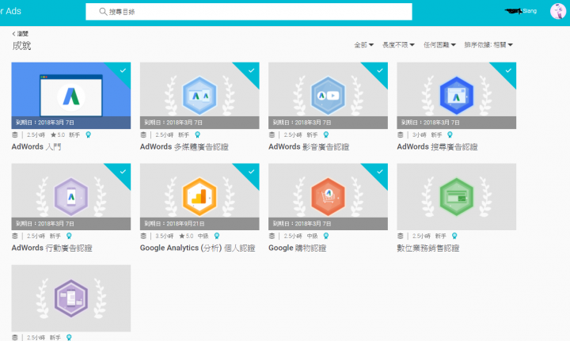Open the 長度不限 length dropdown

[398, 44]
